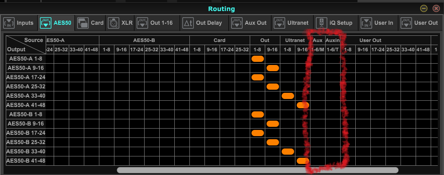Click the Aux Out output icon
This screenshot has width=444, height=175.
coord(237,23)
